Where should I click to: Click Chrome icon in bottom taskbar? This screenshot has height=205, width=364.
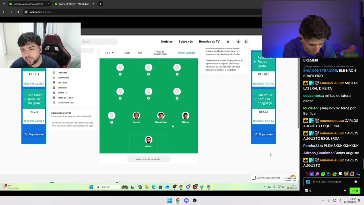coord(178,200)
